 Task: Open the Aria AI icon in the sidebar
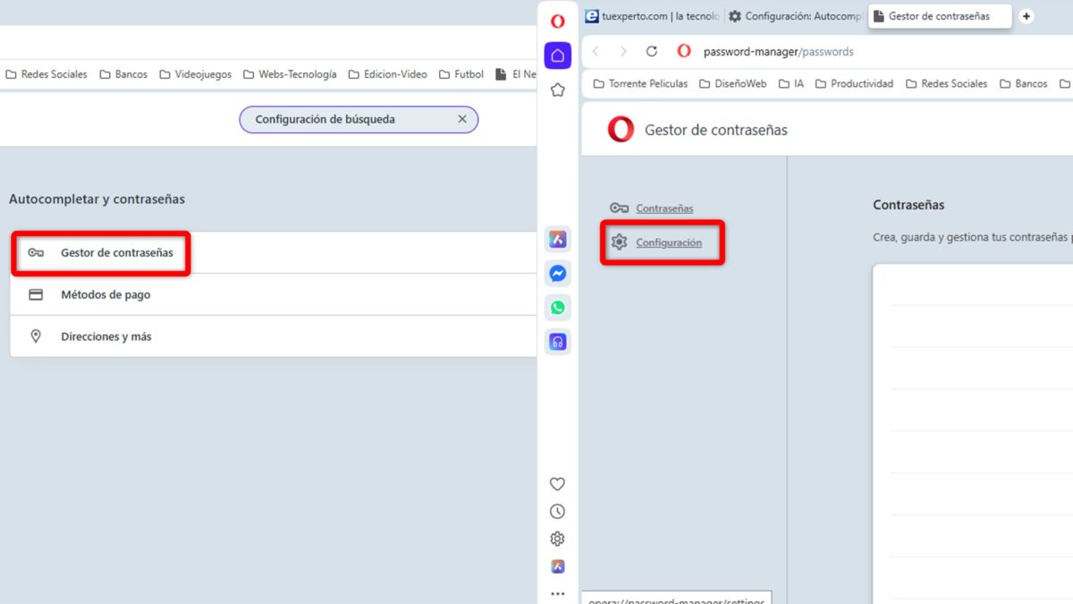tap(558, 240)
